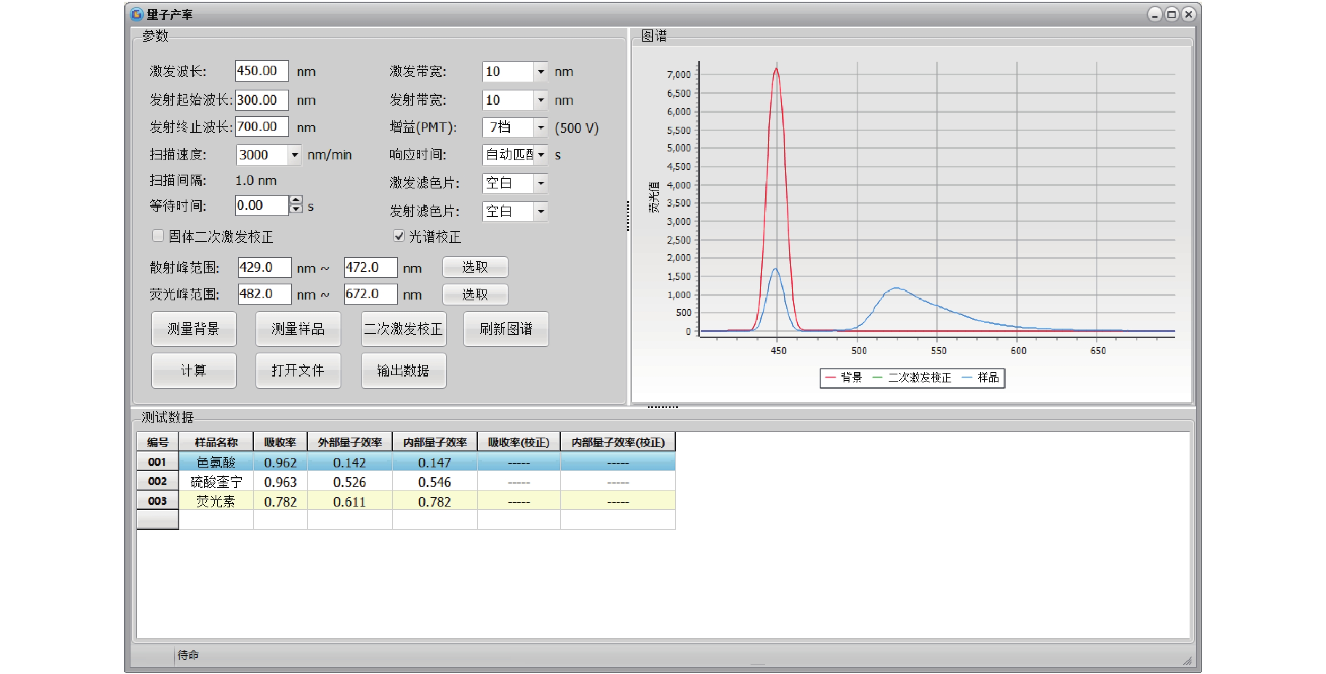This screenshot has height=674, width=1326.
Task: Close the 量子产率 window
Action: 1189,14
